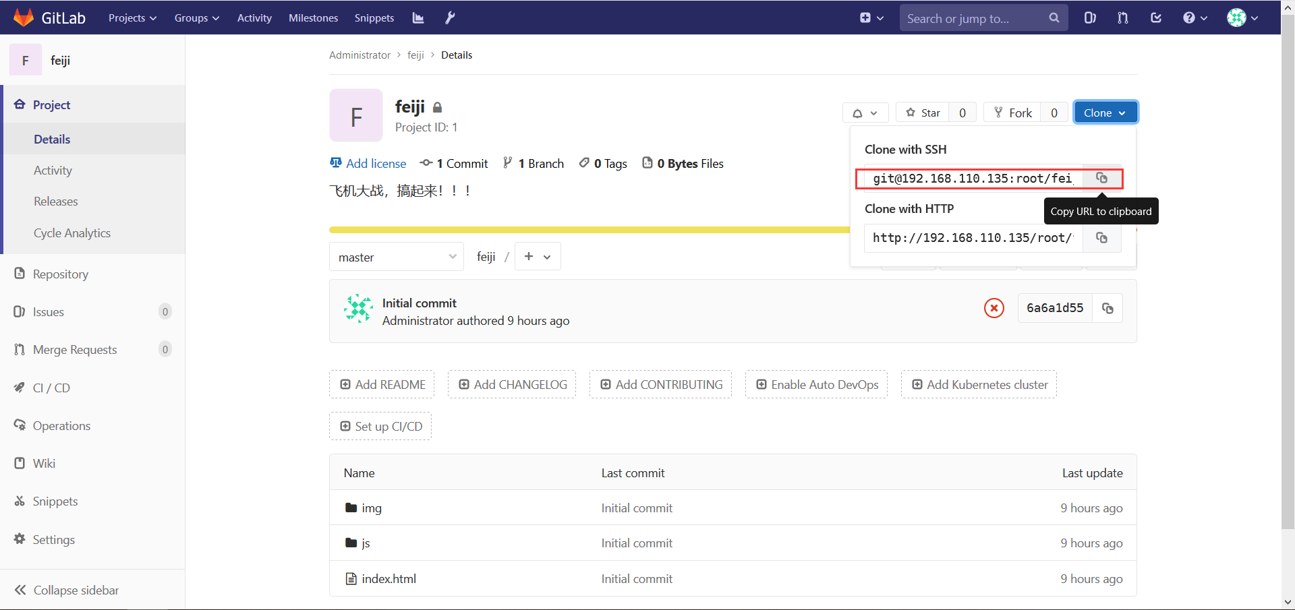Click the failed pipeline status icon

(994, 308)
